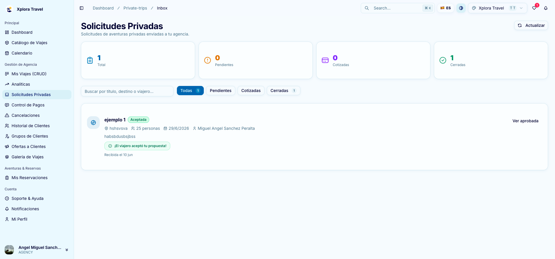The image size is (555, 259).
Task: Open the Xplora Travel agency dropdown
Action: 497,8
